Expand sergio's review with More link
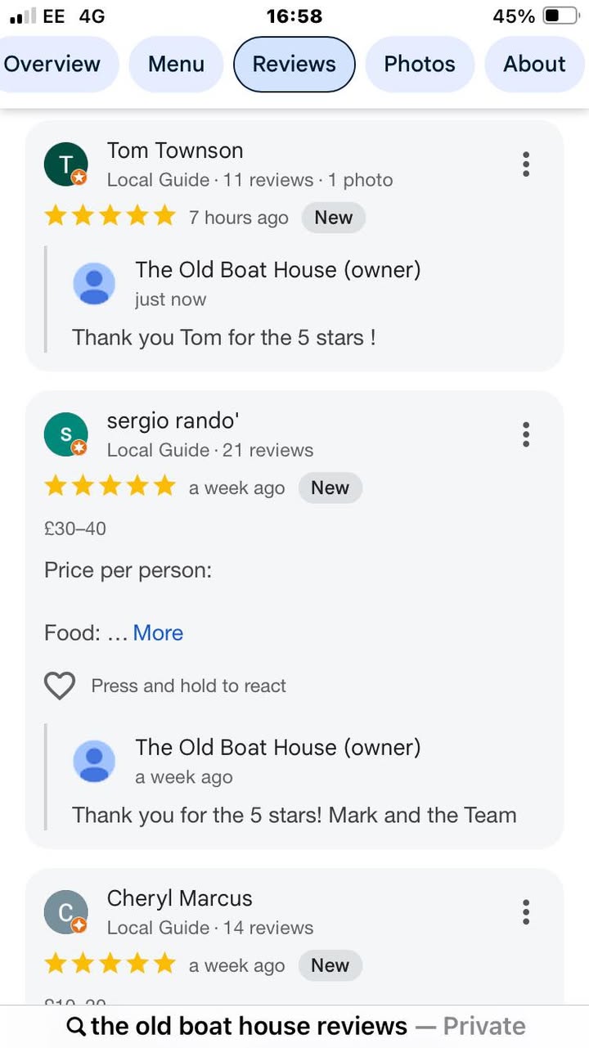This screenshot has height=1048, width=589. tap(158, 633)
